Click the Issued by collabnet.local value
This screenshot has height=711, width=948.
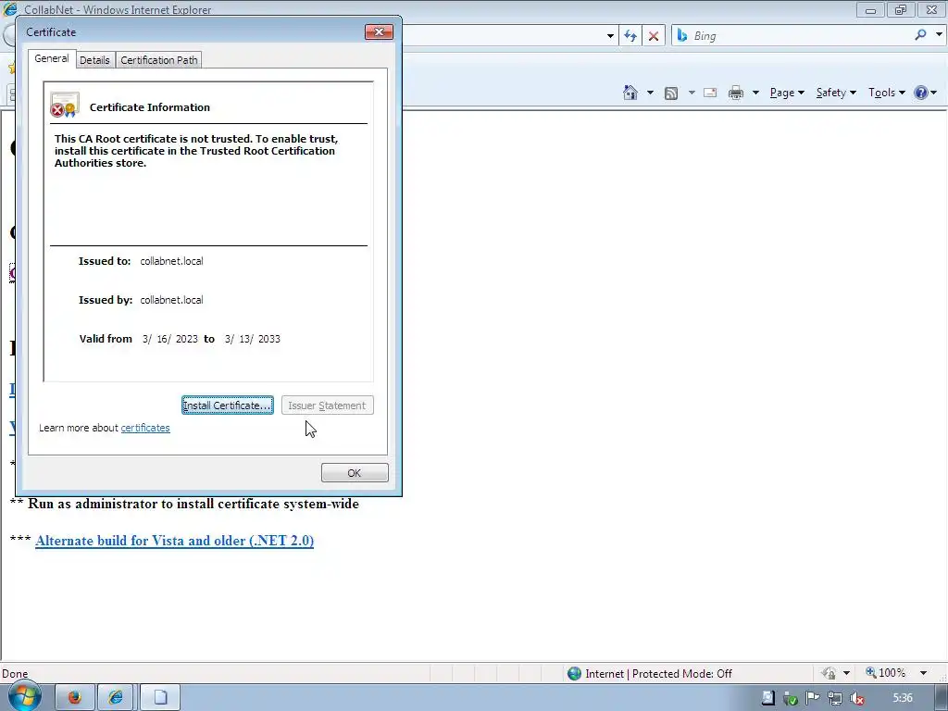pyautogui.click(x=171, y=300)
